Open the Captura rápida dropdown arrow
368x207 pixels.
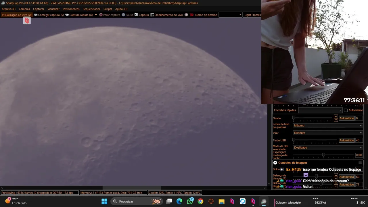click(x=96, y=15)
